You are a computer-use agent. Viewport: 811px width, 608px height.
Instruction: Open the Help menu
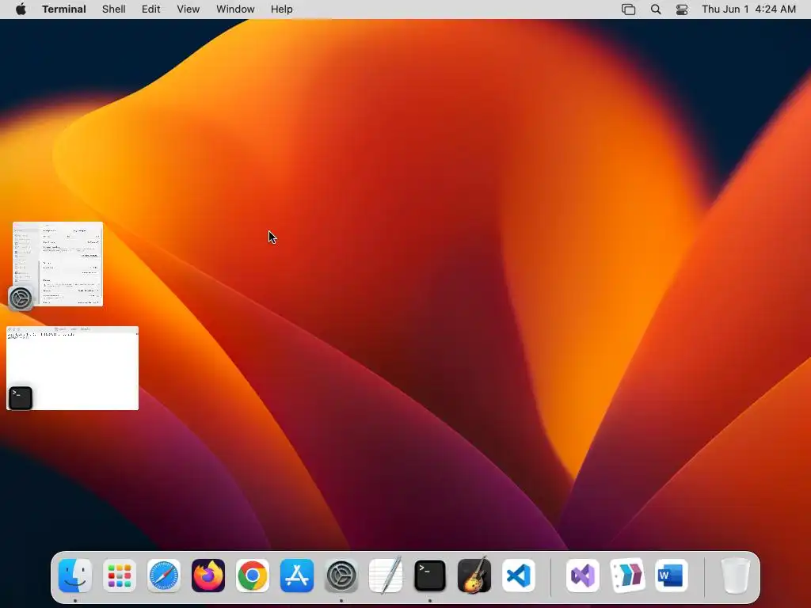(x=282, y=9)
